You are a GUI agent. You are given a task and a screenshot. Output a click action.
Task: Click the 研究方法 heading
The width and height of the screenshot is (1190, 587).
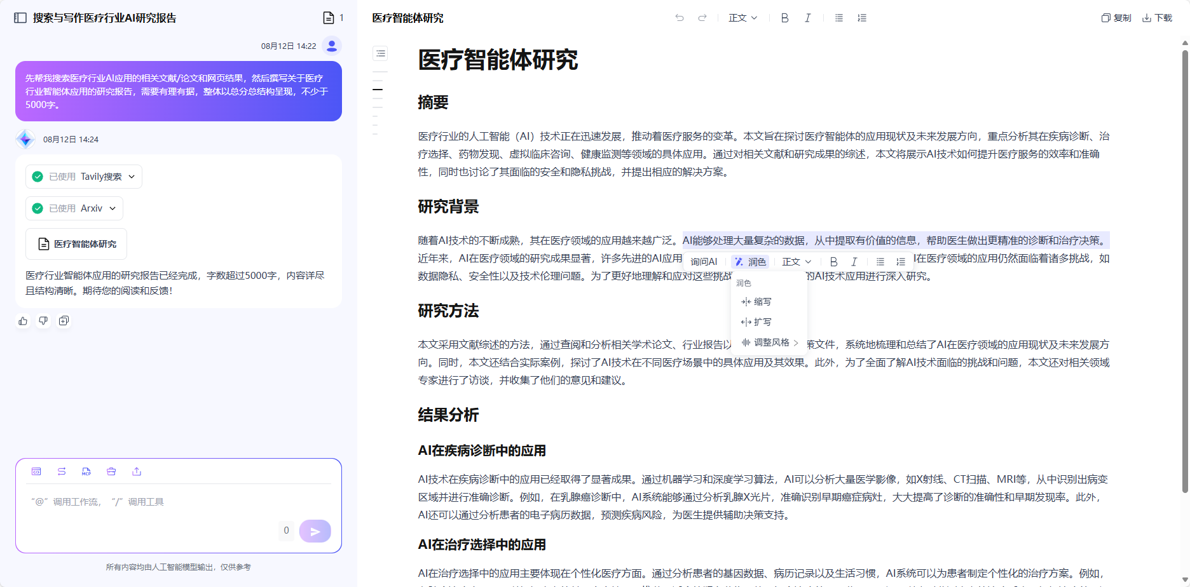(448, 311)
